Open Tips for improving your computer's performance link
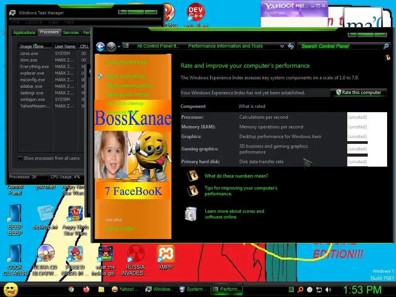The height and width of the screenshot is (297, 396). point(241,191)
